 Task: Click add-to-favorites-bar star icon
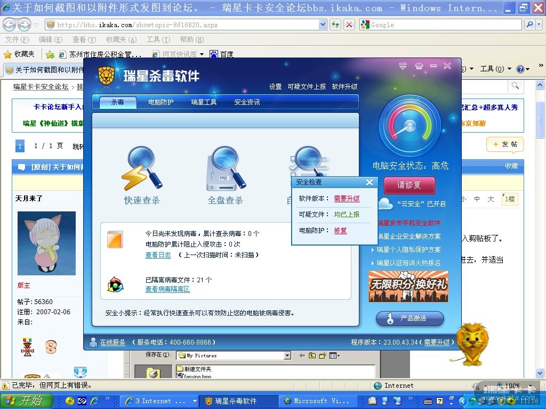50,54
